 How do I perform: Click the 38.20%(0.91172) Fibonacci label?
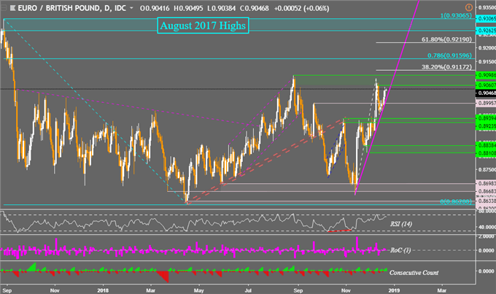(x=446, y=67)
